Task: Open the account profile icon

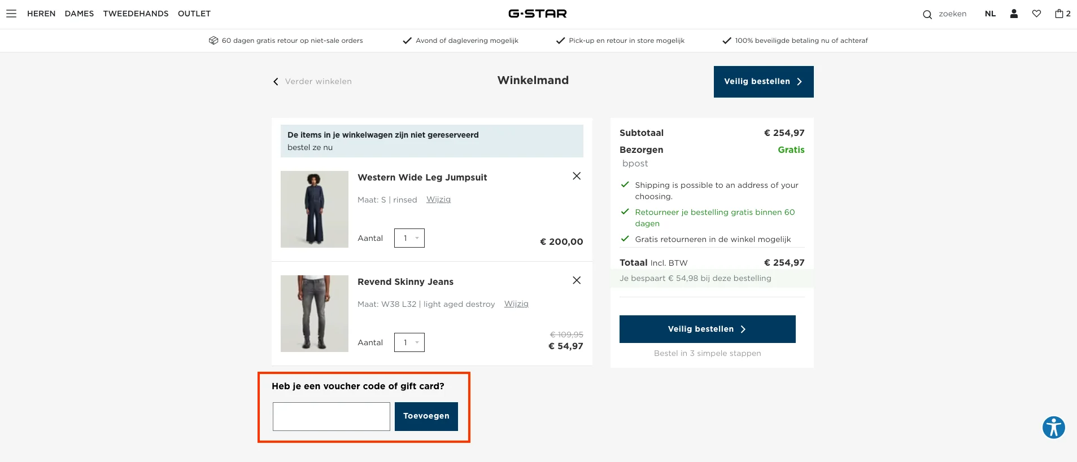Action: coord(1013,13)
